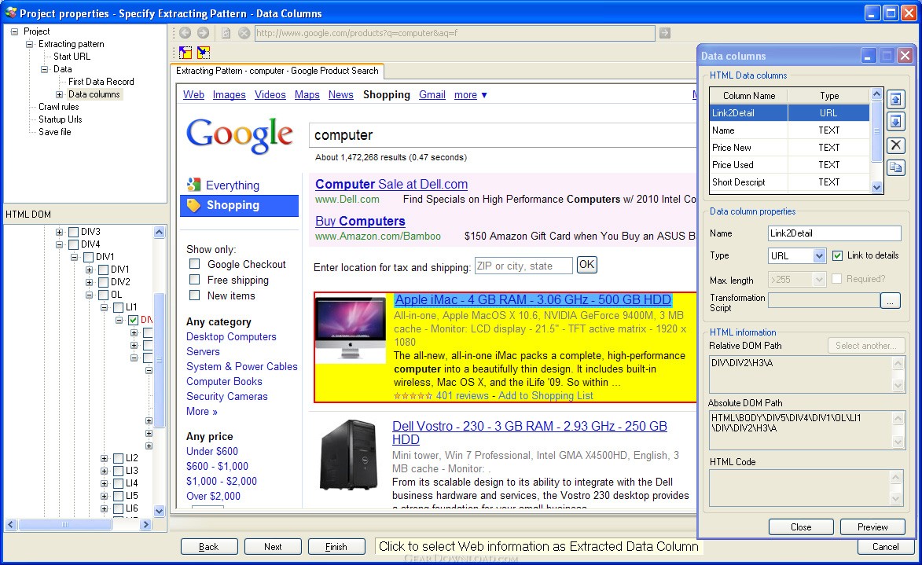Click the first yellow selection tool icon
The image size is (922, 565).
(x=186, y=53)
